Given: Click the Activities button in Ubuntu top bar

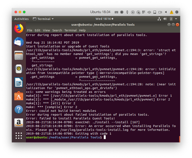Looking at the screenshot, I should pos(22,19).
